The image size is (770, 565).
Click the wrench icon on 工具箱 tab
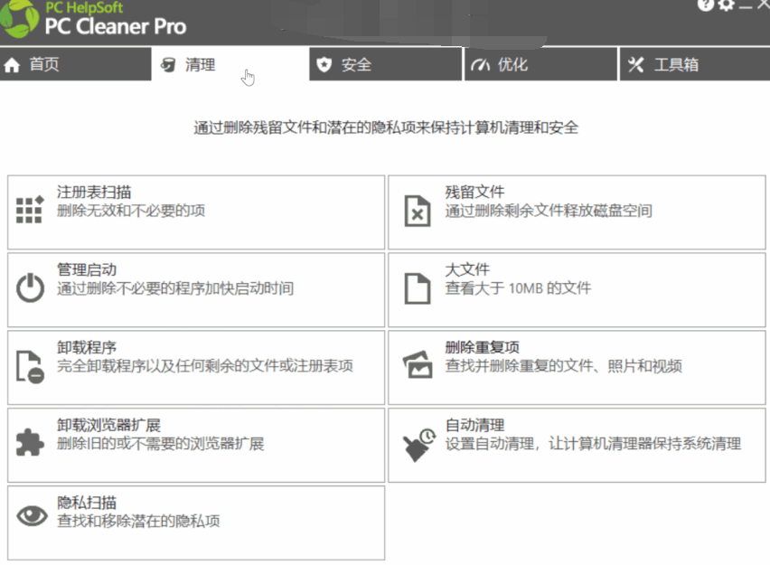[x=635, y=64]
